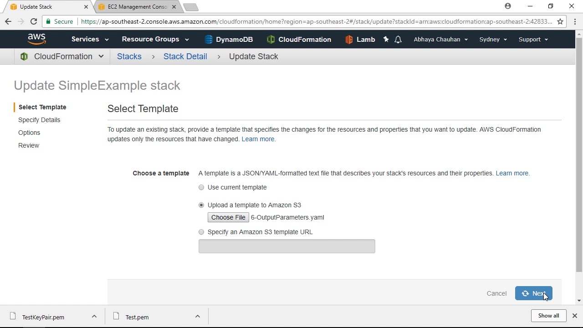Expand the Services dropdown menu

point(90,39)
